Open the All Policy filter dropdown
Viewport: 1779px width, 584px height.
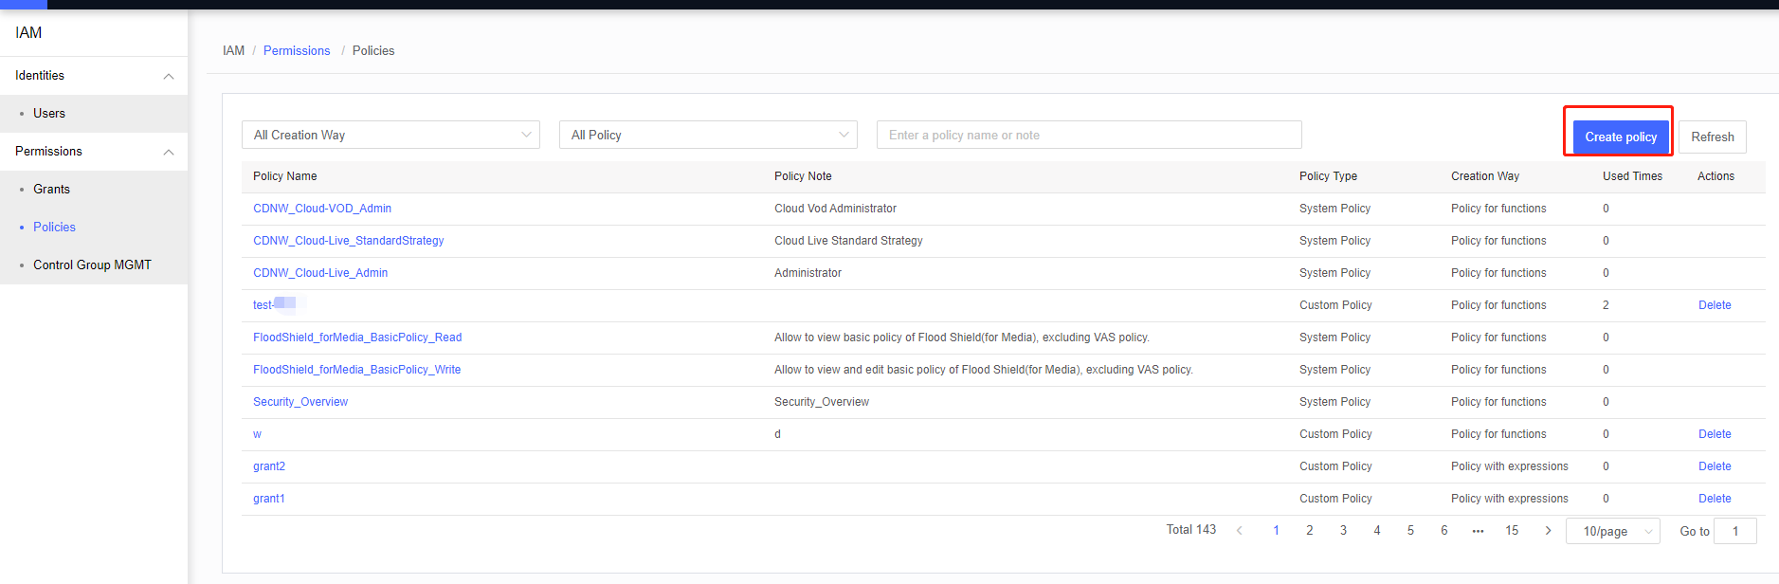(x=708, y=135)
